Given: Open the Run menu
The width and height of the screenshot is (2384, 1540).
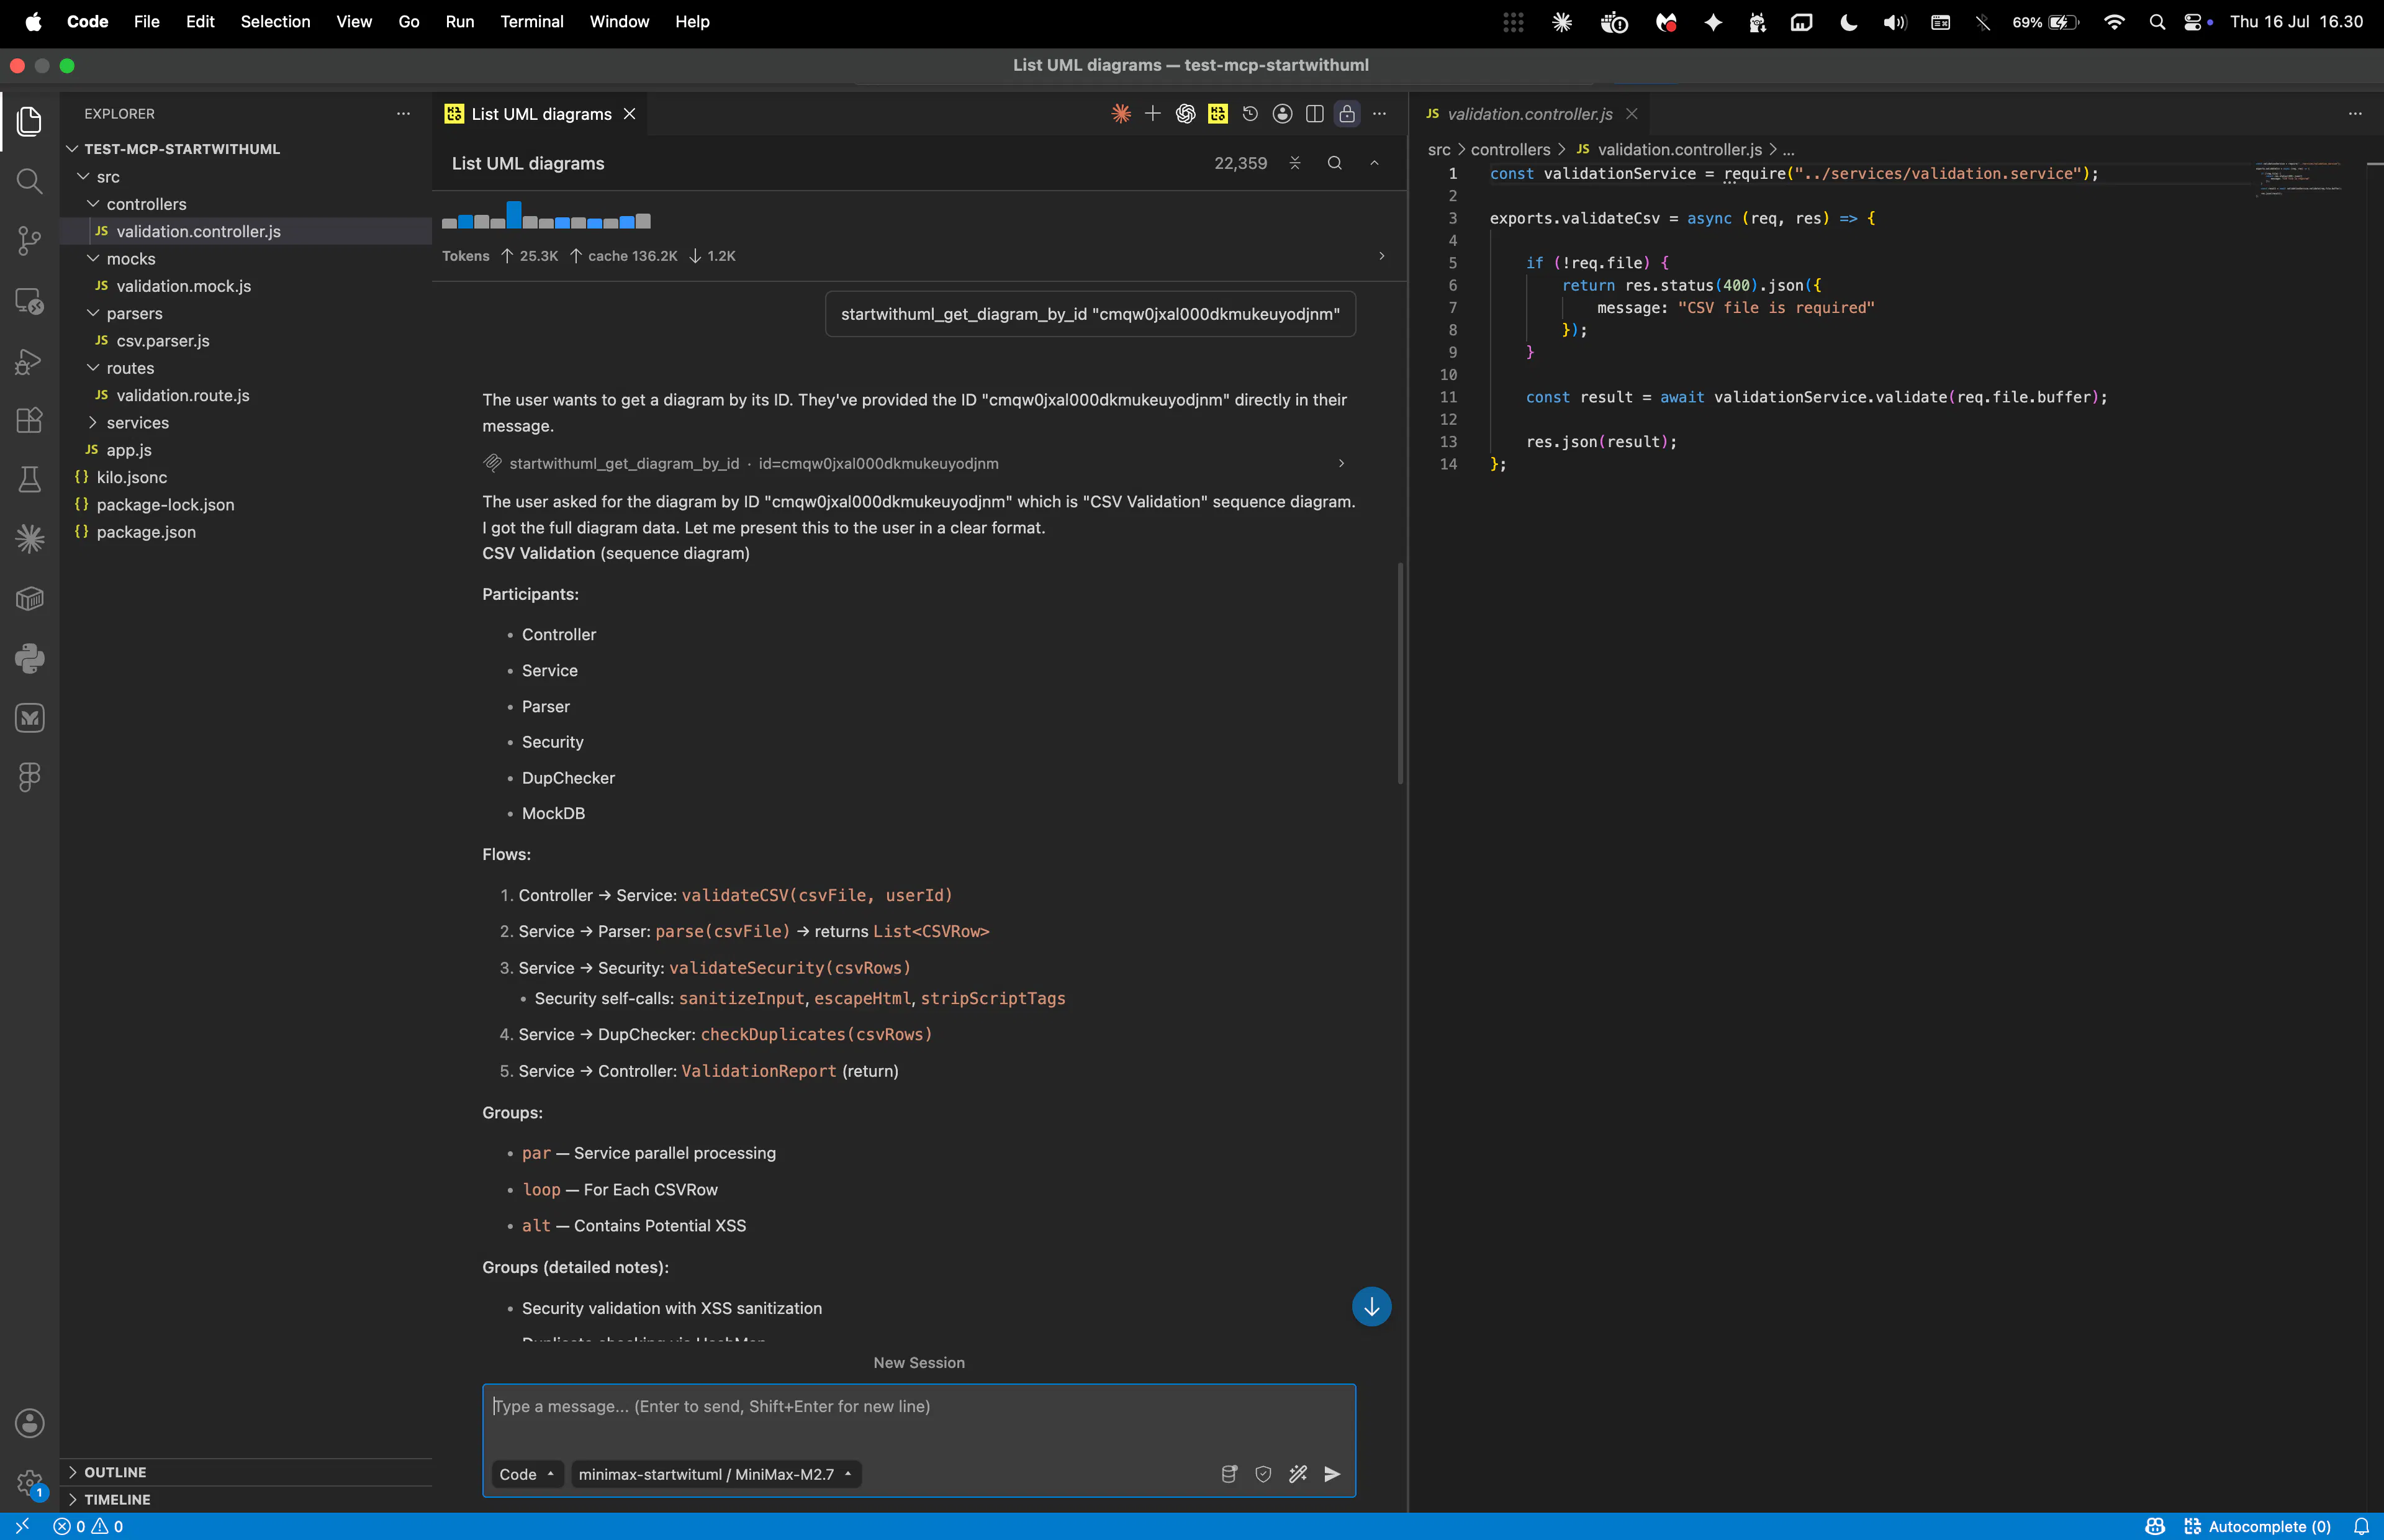Looking at the screenshot, I should point(460,21).
